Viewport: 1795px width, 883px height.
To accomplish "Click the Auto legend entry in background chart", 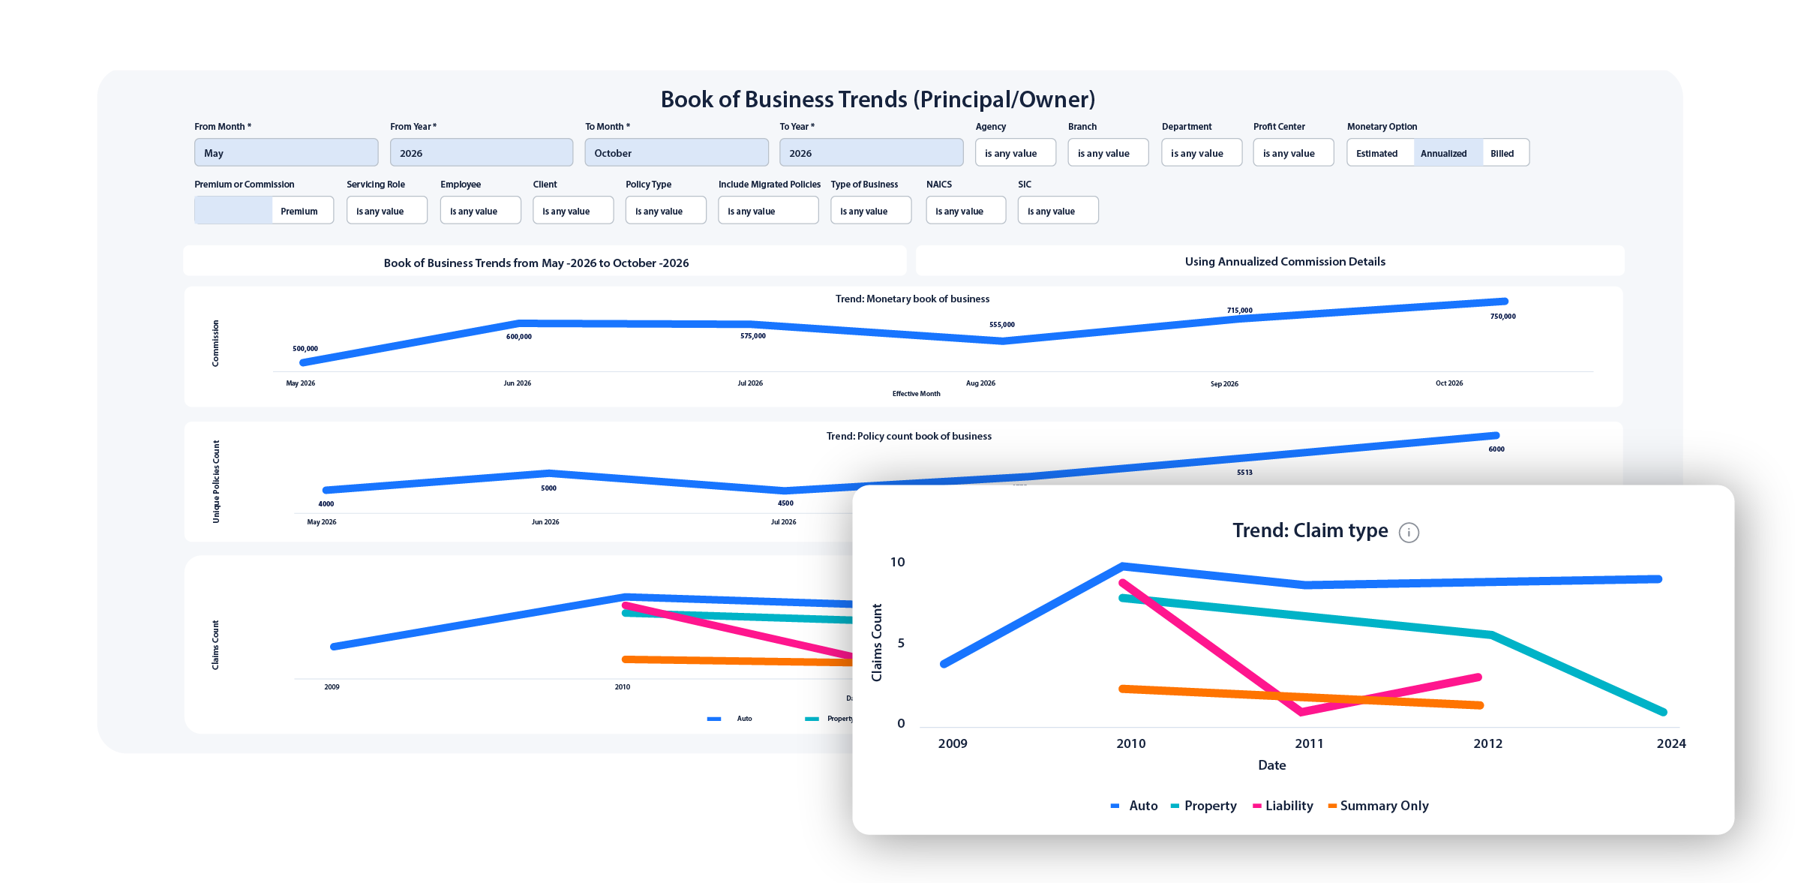I will tap(729, 719).
